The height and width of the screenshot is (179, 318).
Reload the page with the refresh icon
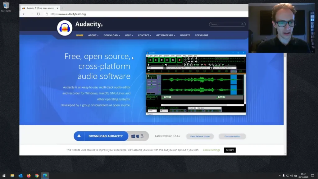coord(39,14)
